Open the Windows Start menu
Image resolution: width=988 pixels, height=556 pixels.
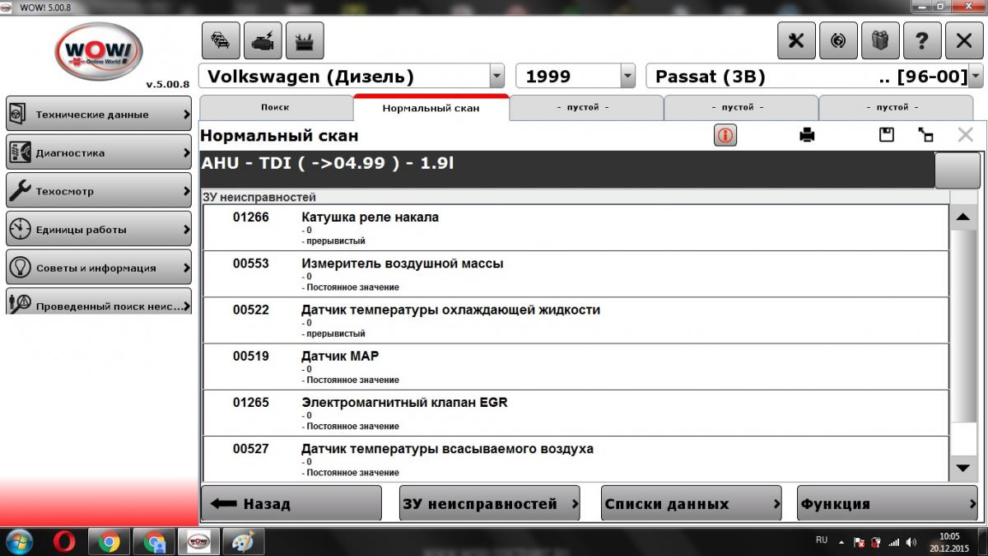tap(18, 542)
